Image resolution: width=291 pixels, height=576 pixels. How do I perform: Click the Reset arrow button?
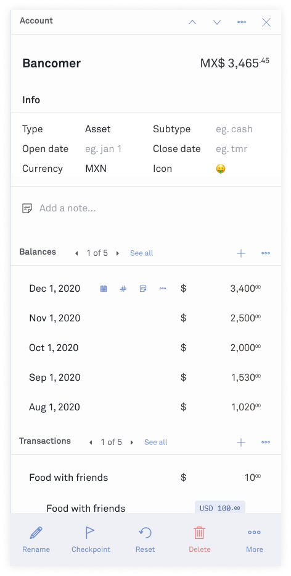(x=145, y=540)
